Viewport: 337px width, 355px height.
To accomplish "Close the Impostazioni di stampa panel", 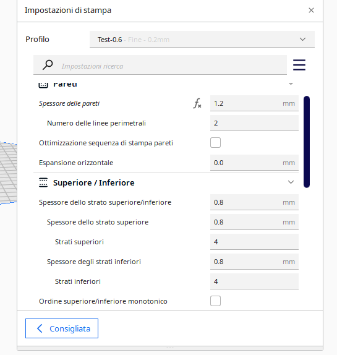I will point(311,10).
